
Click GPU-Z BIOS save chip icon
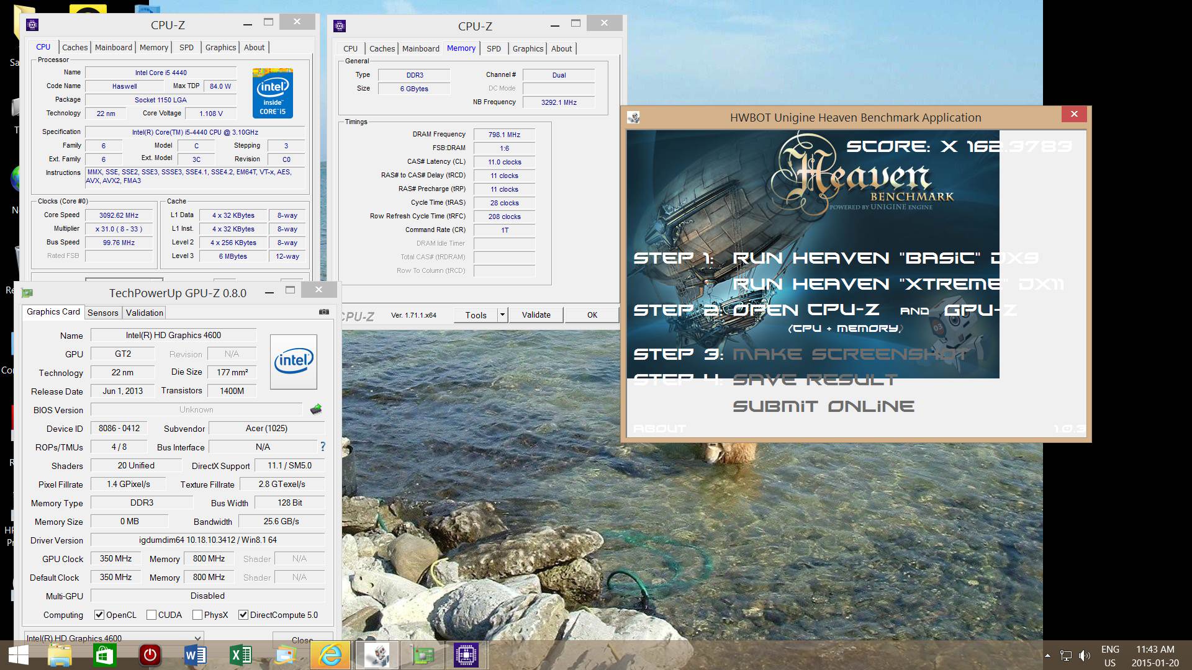tap(316, 409)
